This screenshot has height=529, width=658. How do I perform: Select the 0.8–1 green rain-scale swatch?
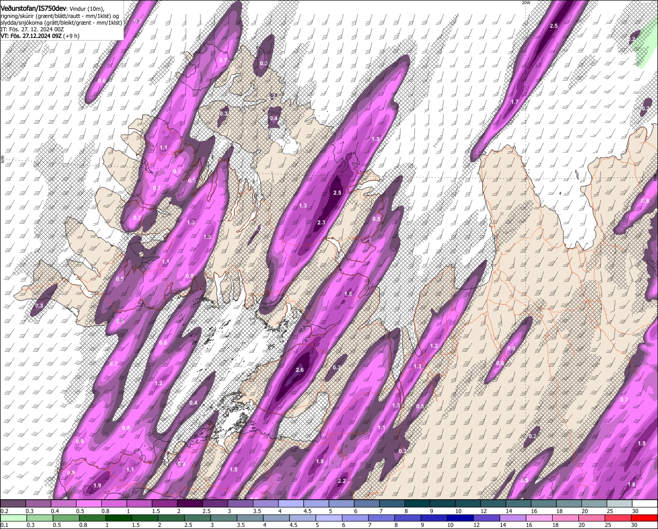click(x=92, y=518)
